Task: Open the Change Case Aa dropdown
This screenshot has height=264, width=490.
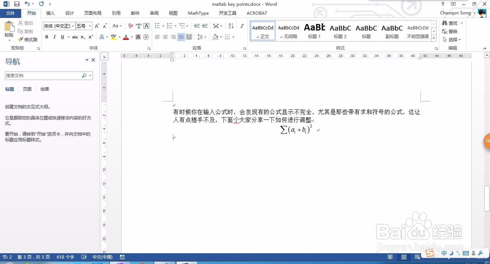Action: 117,26
